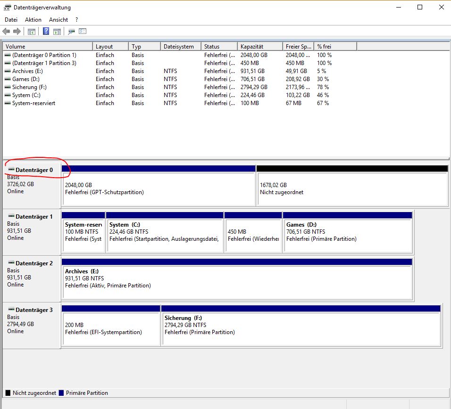Select the 1678,02 GB Nicht zugeordnet block
This screenshot has width=451, height=409.
(x=352, y=186)
